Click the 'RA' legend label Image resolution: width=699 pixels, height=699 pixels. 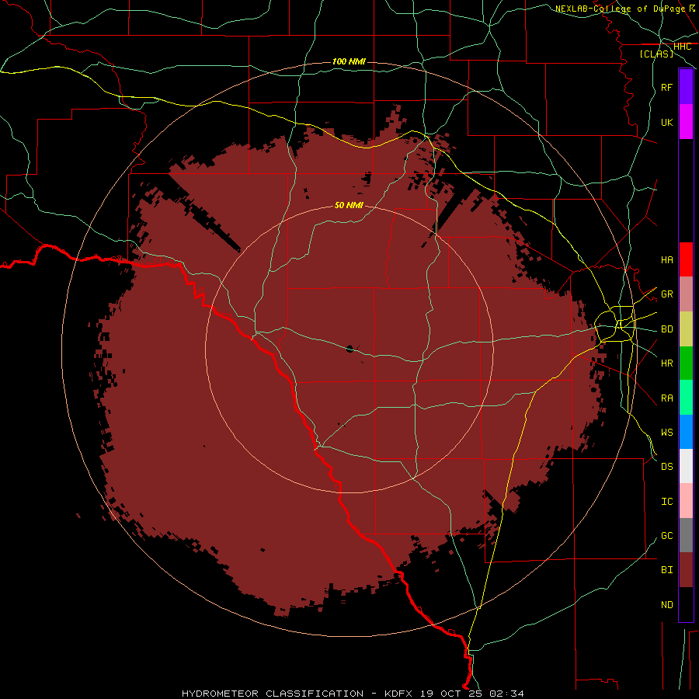coord(666,398)
